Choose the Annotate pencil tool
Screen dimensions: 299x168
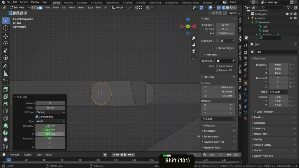(x=5, y=66)
